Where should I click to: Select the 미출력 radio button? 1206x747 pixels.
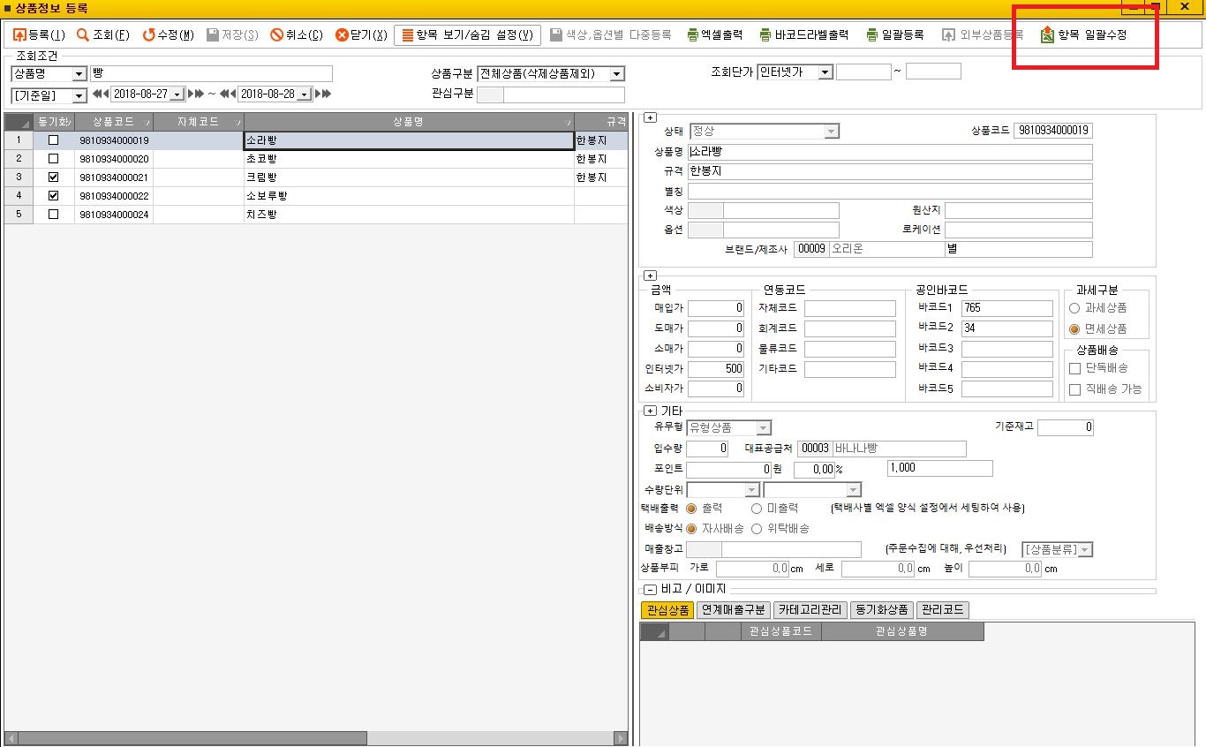757,508
